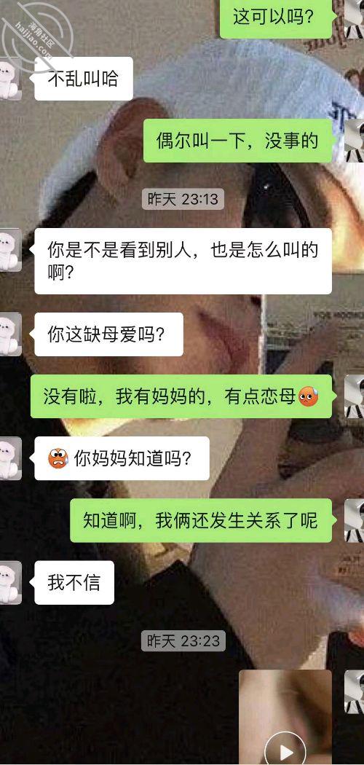364x765 pixels.
Task: Select the "这可以吗?" green message bubble
Action: tap(276, 18)
